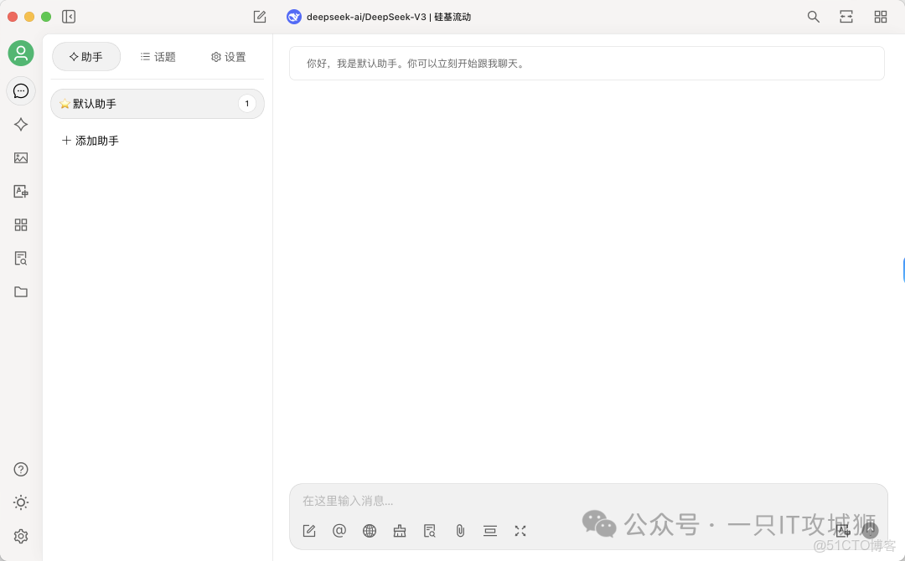
Task: Open the translation tool in the sidebar
Action: click(x=20, y=191)
